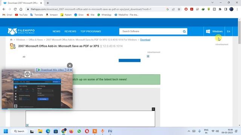Open the Windows platform selector
The image size is (241, 135).
(214, 31)
